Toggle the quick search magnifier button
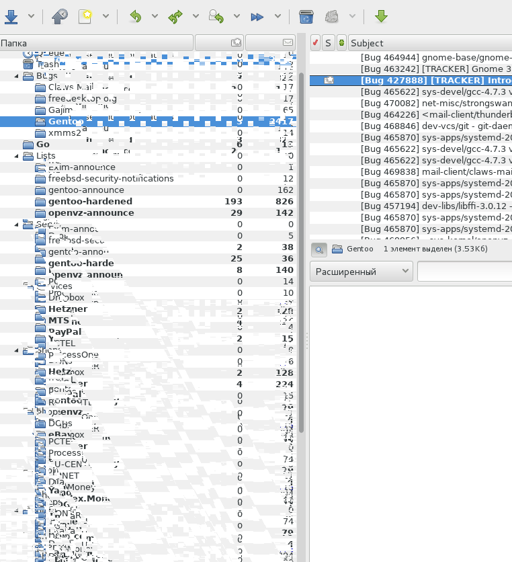Screen dimensions: 512x562 coord(319,249)
